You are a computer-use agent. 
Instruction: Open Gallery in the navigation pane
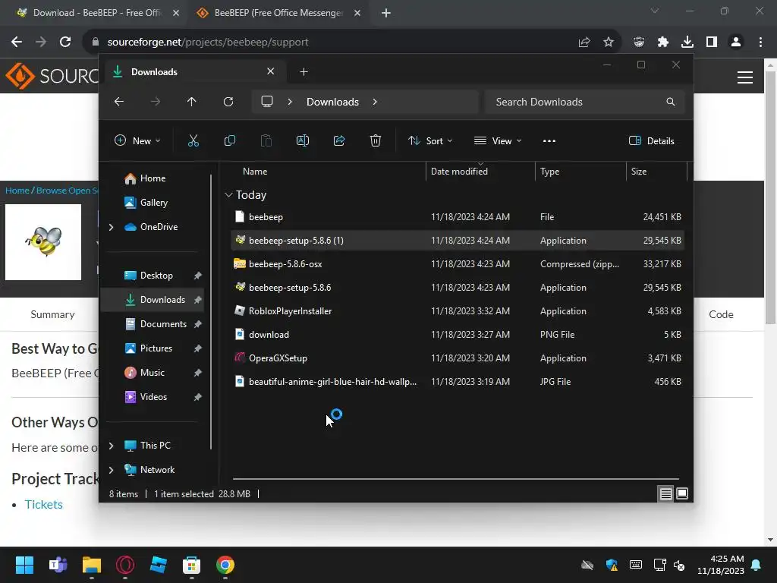click(x=153, y=202)
